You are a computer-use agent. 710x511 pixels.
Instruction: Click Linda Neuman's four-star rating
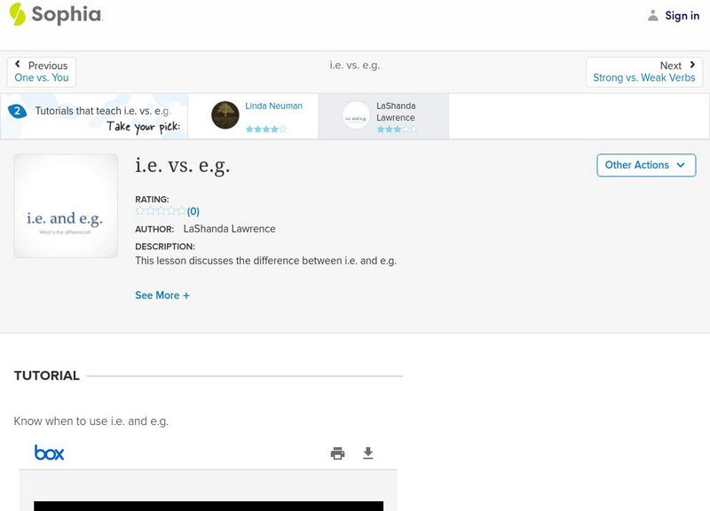point(265,129)
